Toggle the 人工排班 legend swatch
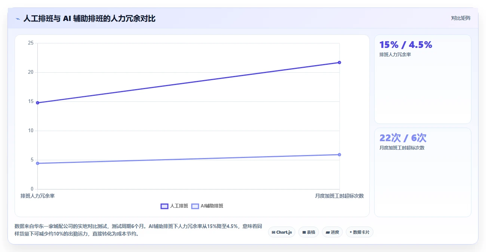486x252 pixels. pyautogui.click(x=164, y=206)
